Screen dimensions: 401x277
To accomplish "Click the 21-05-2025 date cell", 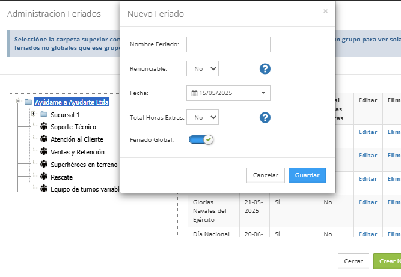I will click(254, 211).
